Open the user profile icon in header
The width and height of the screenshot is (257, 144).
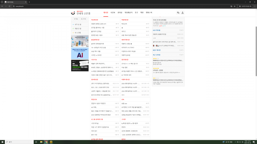182,13
